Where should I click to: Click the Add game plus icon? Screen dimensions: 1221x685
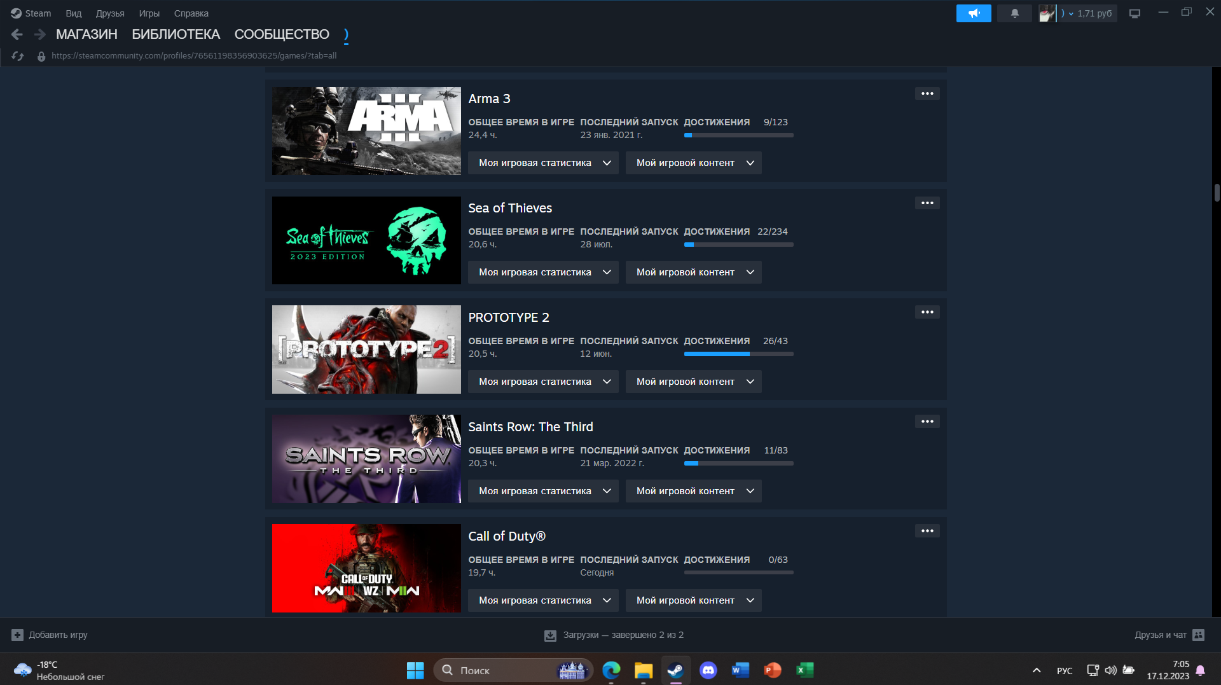[x=17, y=635]
